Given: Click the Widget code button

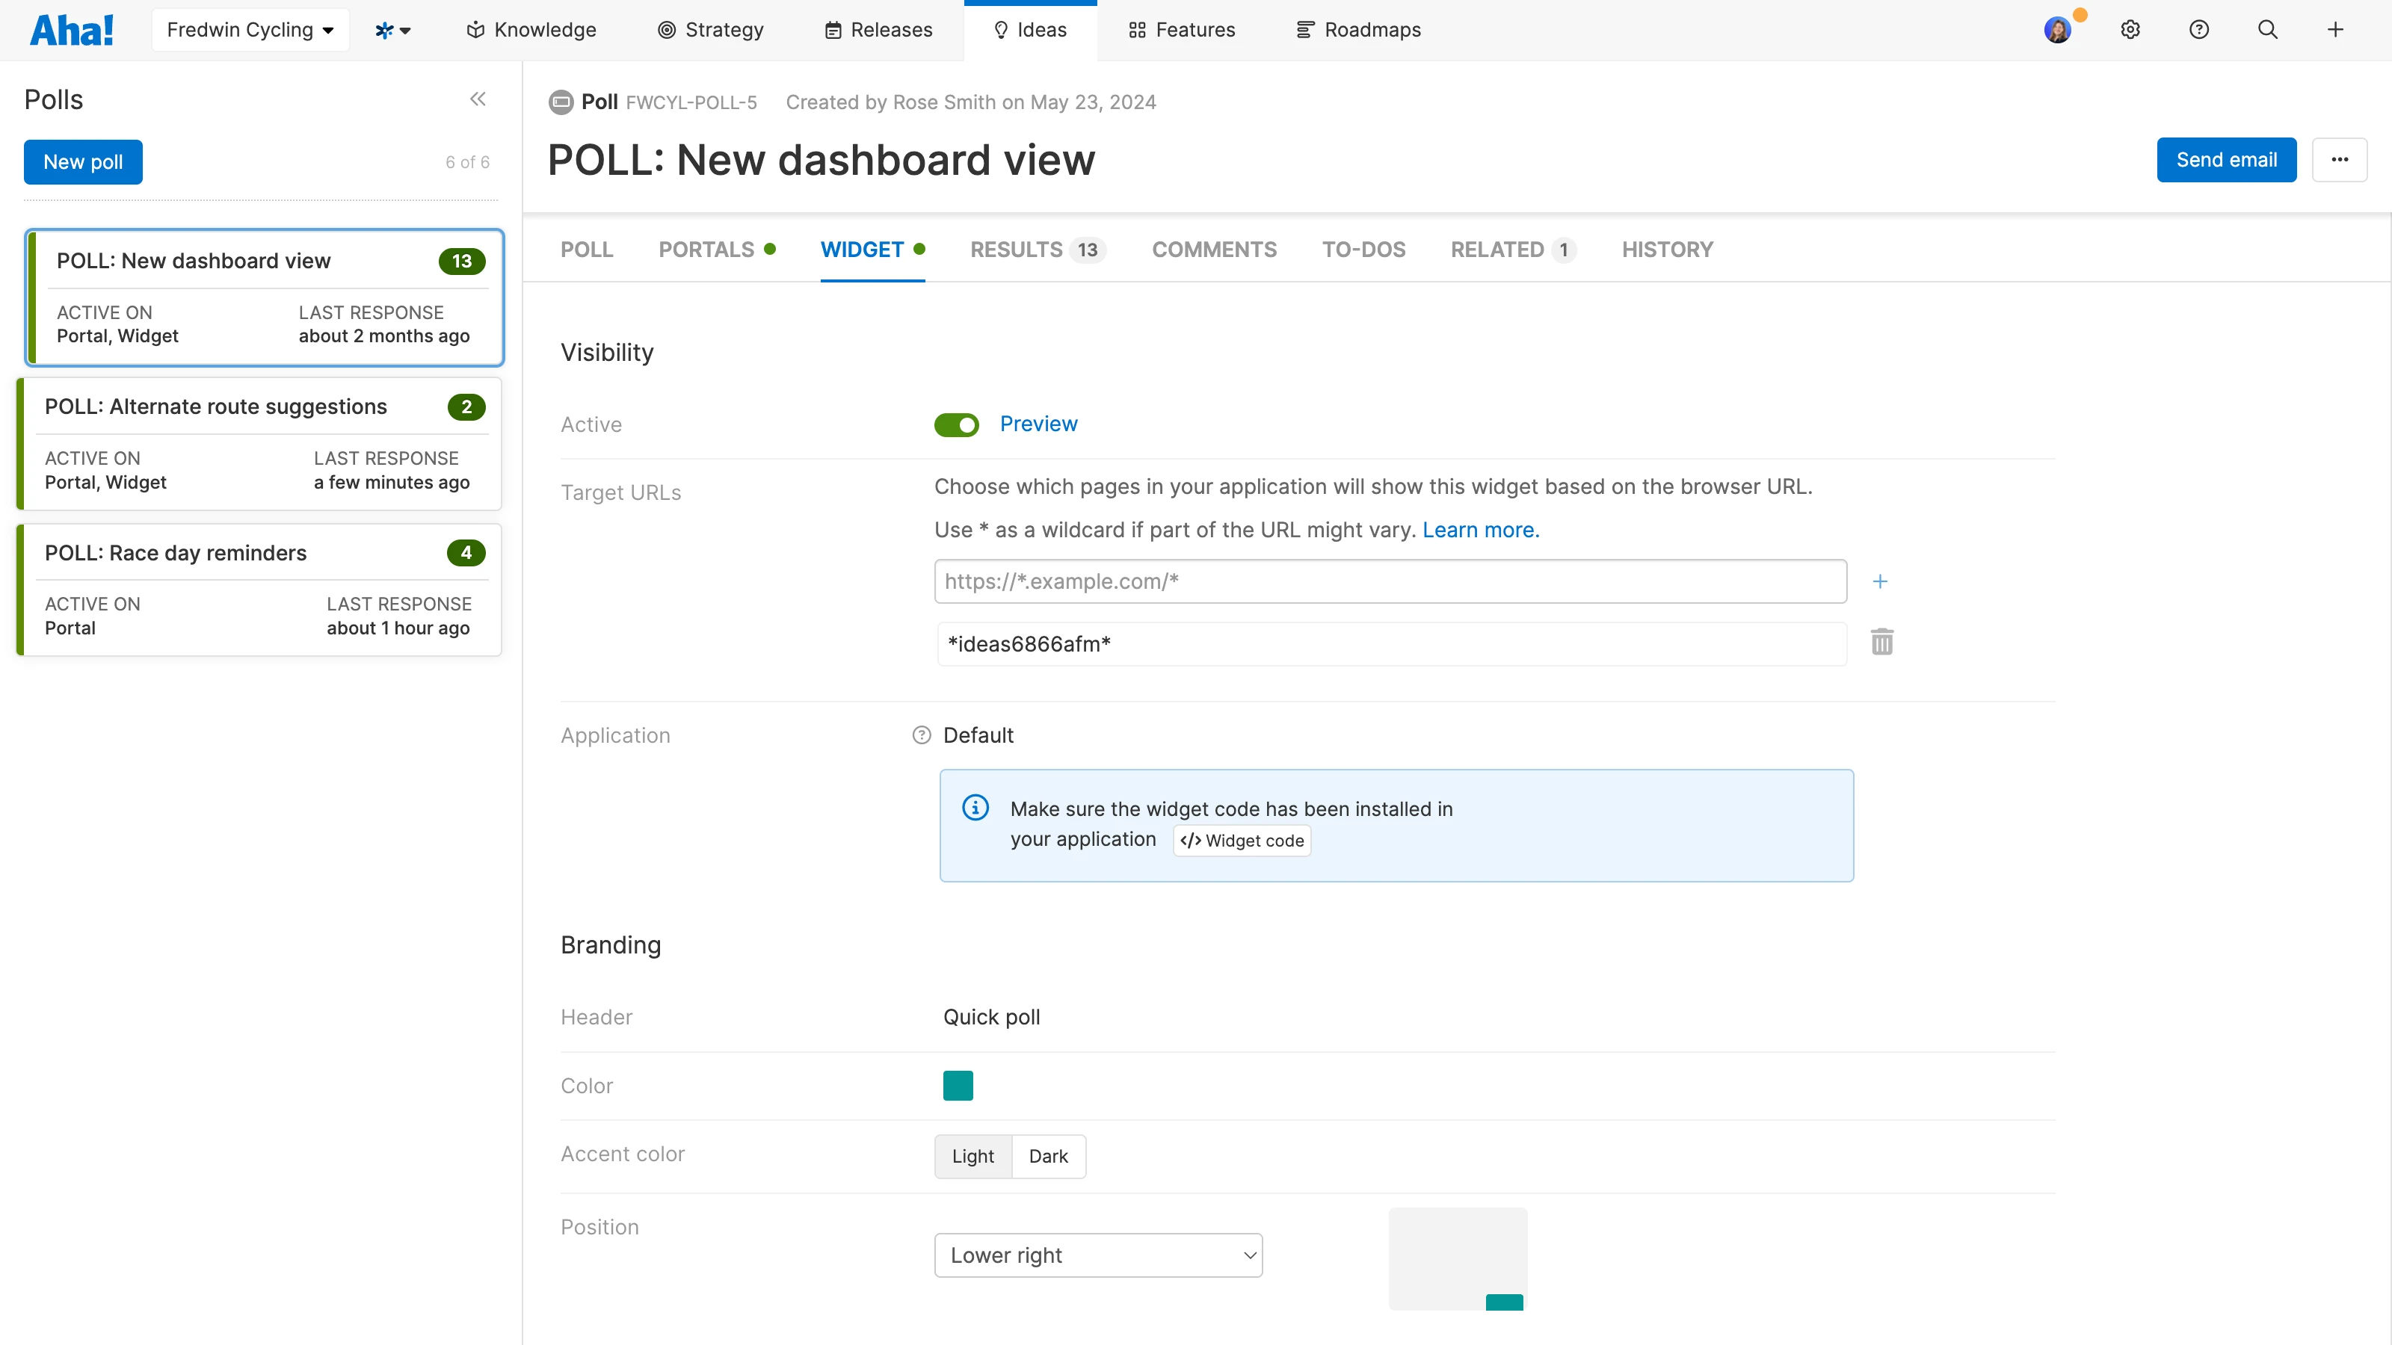Looking at the screenshot, I should pos(1242,841).
